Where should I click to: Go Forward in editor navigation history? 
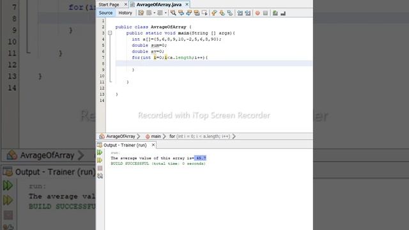click(160, 13)
